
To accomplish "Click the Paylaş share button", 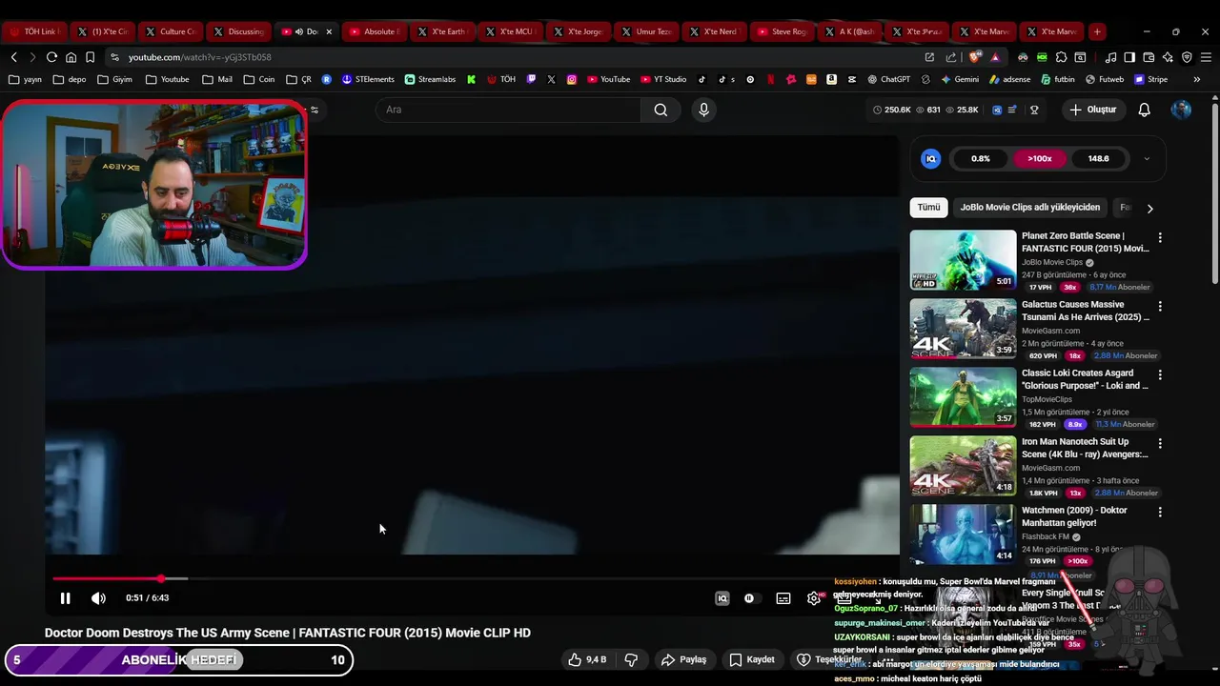I will pos(683,659).
